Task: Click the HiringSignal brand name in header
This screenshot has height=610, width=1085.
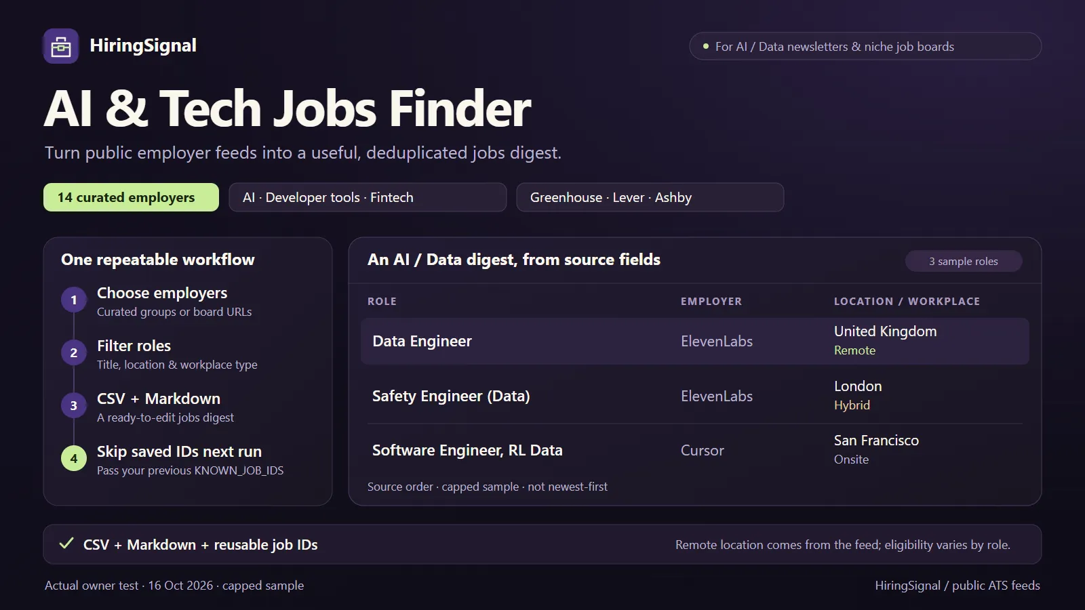Action: 143,45
